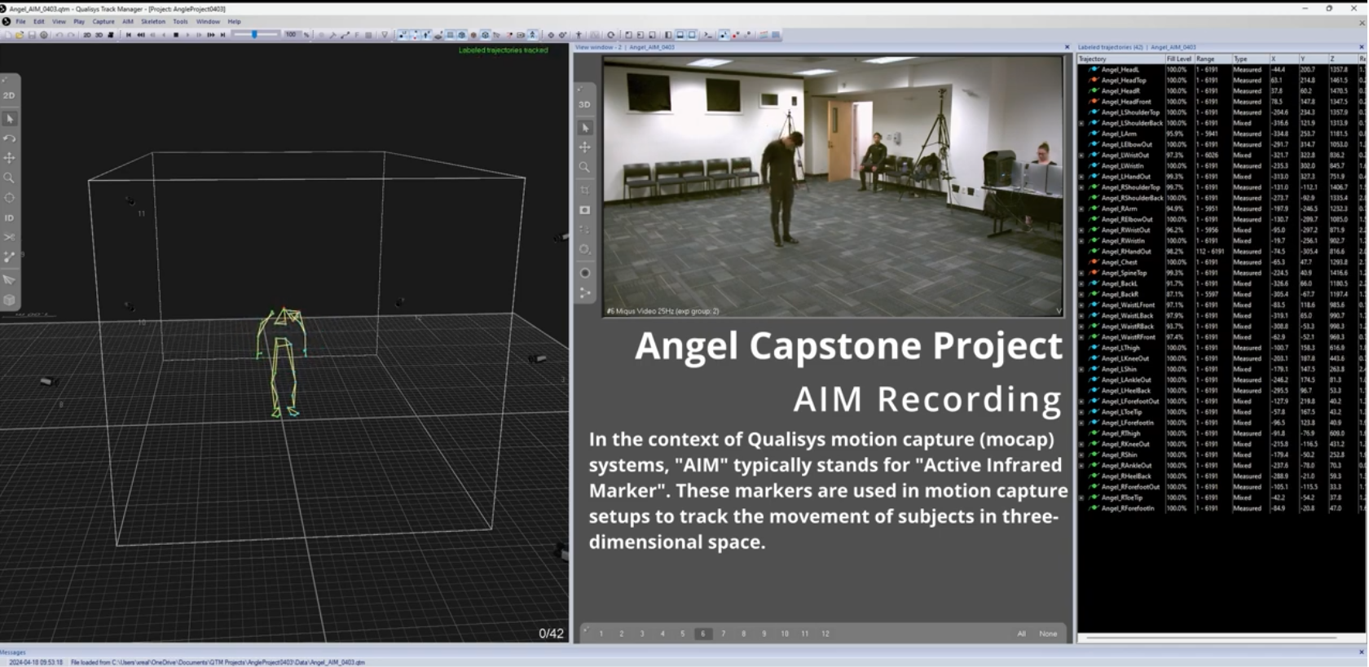Image resolution: width=1369 pixels, height=667 pixels.
Task: Click the save disk toolbar icon
Action: (32, 35)
